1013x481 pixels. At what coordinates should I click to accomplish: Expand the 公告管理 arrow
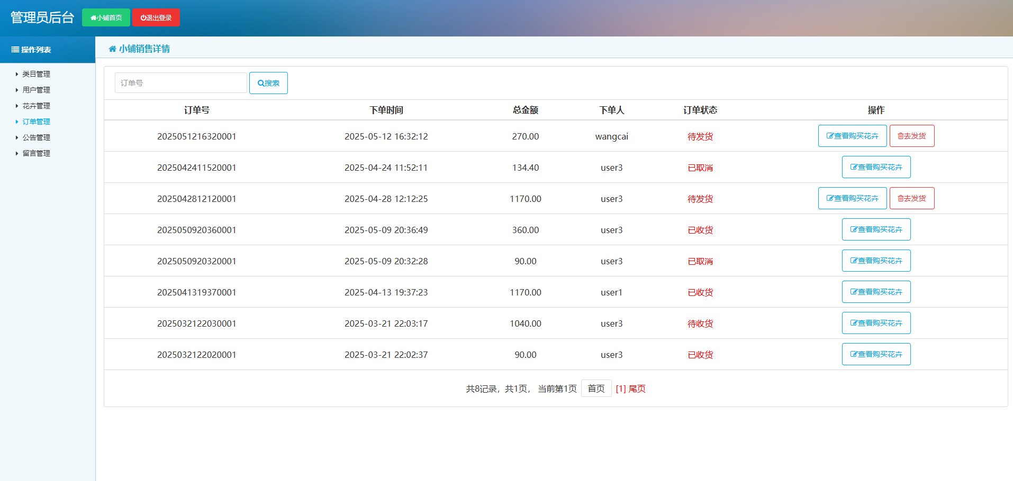(17, 137)
